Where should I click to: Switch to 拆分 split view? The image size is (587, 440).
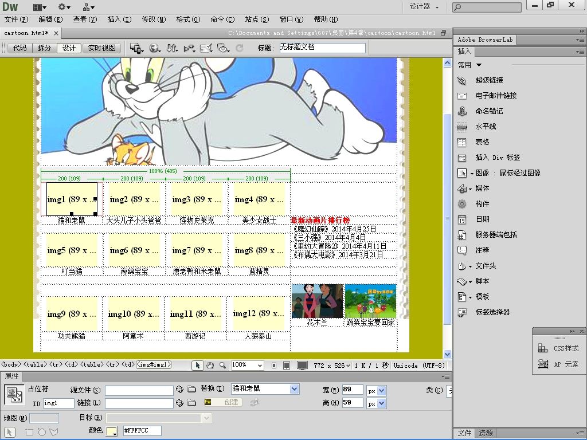click(44, 48)
